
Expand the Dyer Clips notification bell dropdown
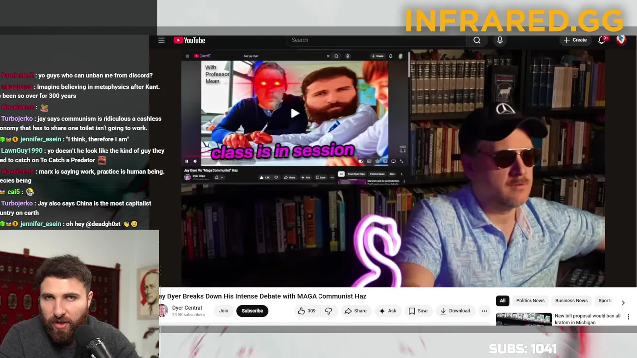click(x=219, y=177)
